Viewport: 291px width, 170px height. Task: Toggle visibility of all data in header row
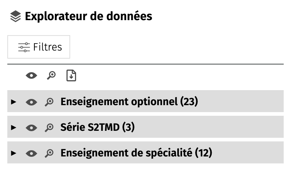click(x=31, y=76)
